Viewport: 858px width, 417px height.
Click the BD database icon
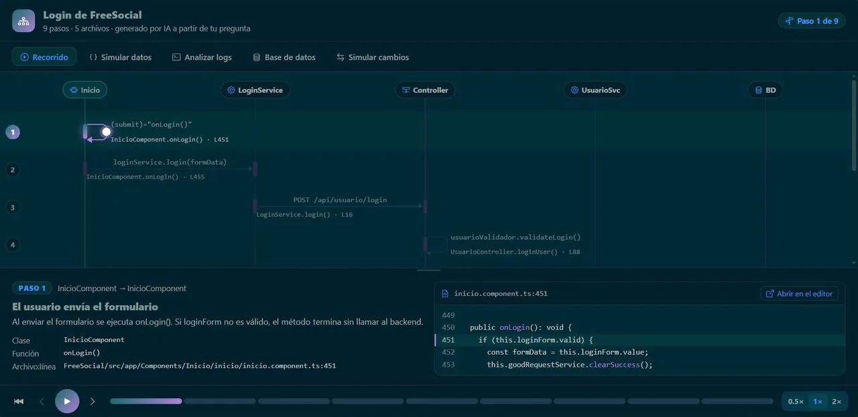coord(759,90)
